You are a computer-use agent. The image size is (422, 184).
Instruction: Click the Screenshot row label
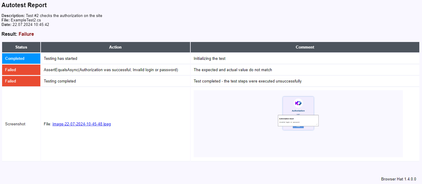[x=15, y=124]
